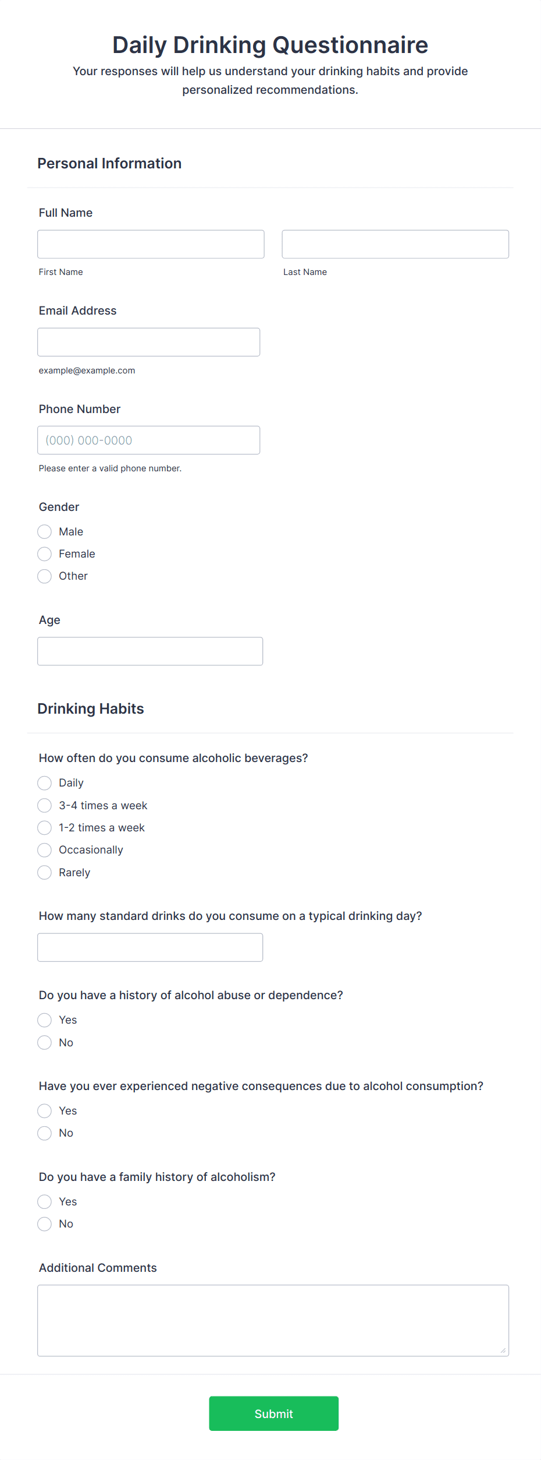This screenshot has height=1460, width=541.
Task: Answer No to alcohol abuse history
Action: 44,1042
